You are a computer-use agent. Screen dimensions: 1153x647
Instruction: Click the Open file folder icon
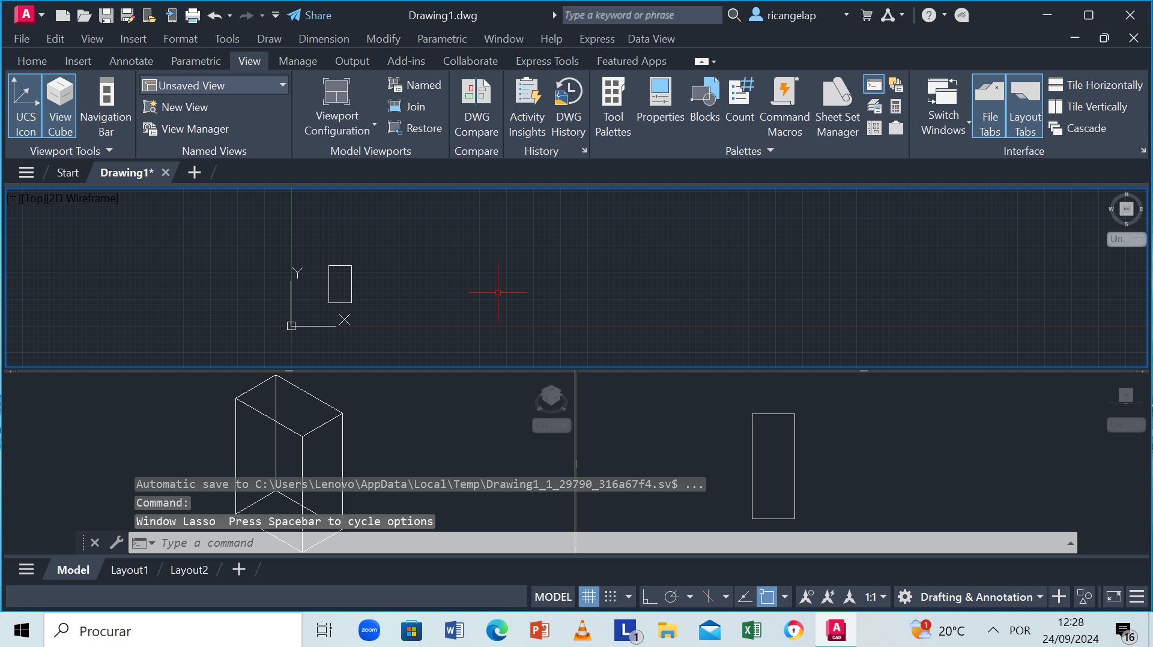click(x=84, y=15)
